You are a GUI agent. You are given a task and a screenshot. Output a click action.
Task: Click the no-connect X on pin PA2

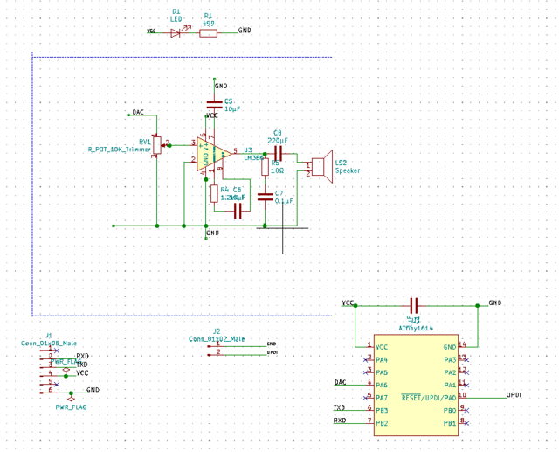pyautogui.click(x=466, y=372)
